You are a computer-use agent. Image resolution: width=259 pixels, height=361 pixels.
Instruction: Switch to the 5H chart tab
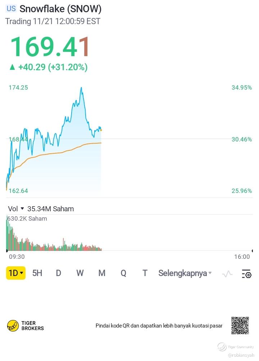[x=37, y=273]
